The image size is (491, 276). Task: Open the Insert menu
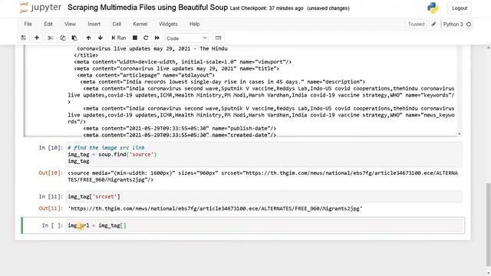94,24
